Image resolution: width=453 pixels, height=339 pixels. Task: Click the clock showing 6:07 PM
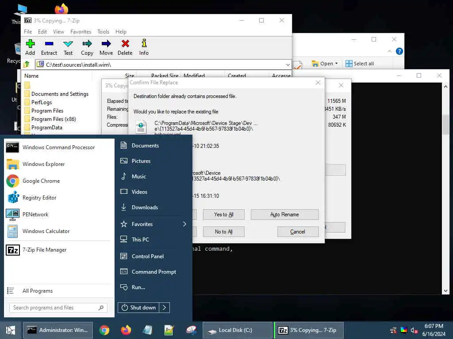pyautogui.click(x=434, y=326)
